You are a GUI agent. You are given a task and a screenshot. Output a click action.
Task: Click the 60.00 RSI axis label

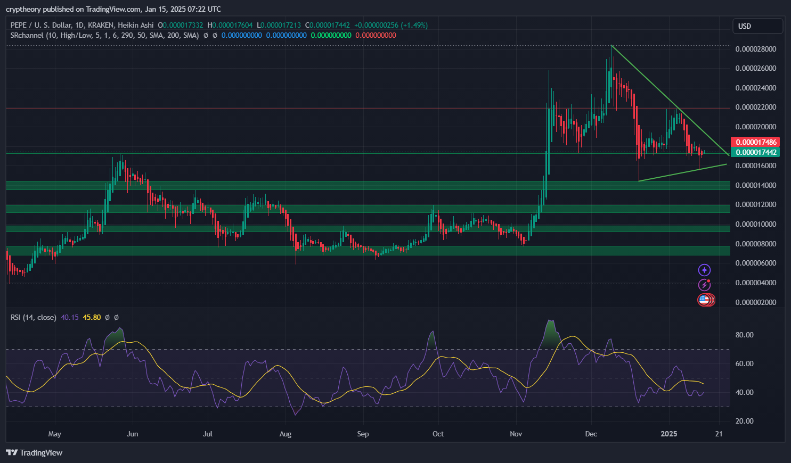744,363
